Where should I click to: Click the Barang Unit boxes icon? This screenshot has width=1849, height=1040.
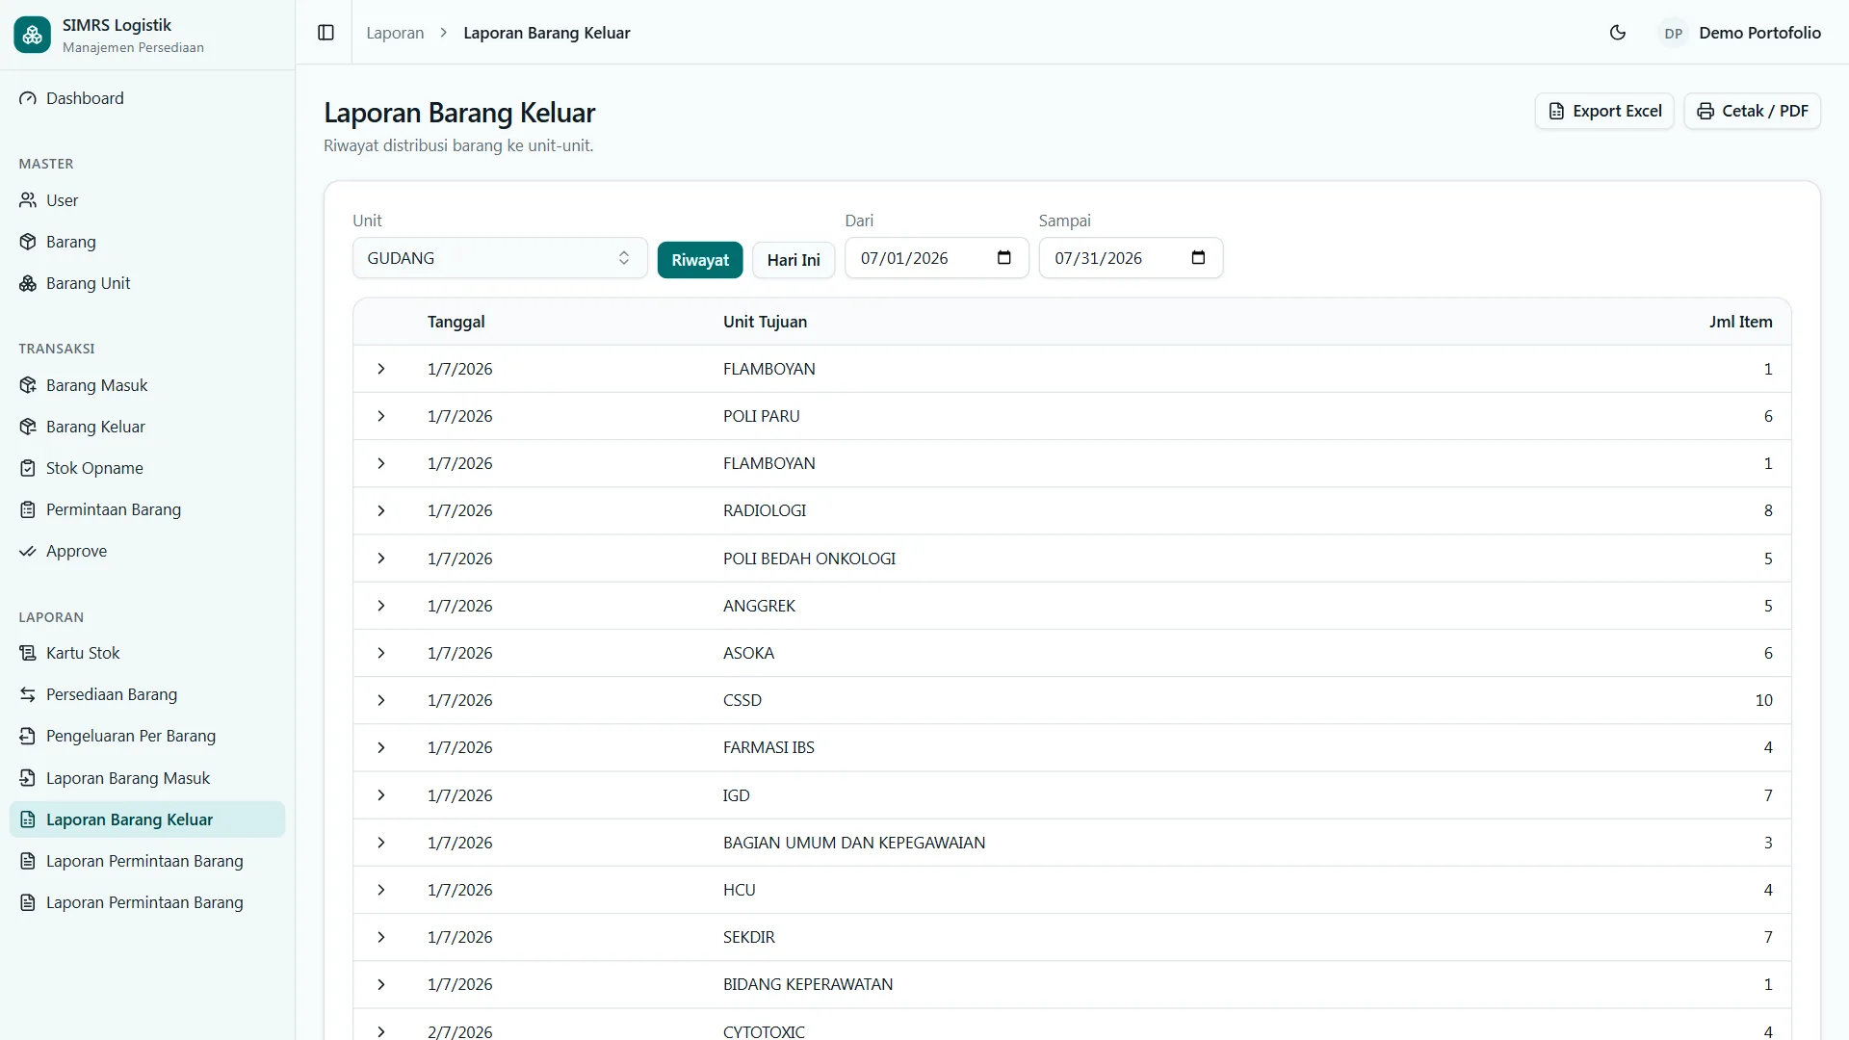(28, 283)
